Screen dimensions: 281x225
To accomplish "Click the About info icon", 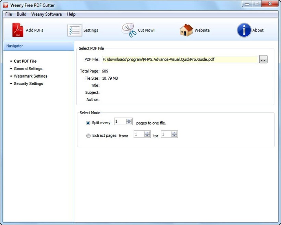I will coord(244,30).
